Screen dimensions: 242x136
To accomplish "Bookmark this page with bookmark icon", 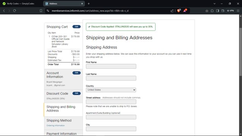I will (x=41, y=11).
